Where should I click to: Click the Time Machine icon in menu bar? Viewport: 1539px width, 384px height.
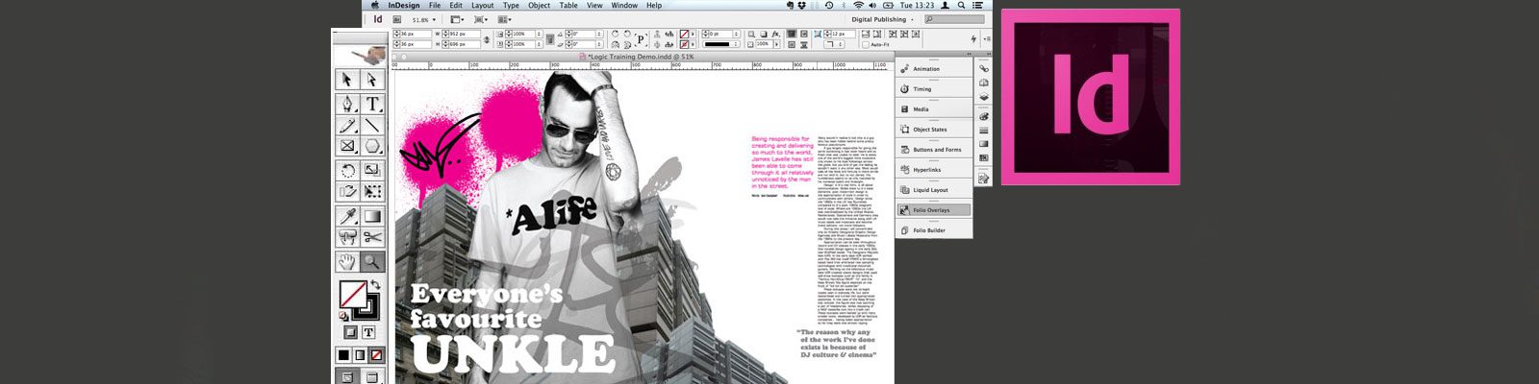[828, 6]
